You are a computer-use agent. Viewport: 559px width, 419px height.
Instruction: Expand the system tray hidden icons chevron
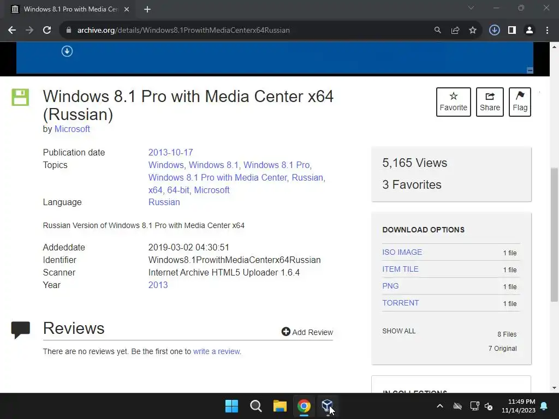pyautogui.click(x=440, y=406)
